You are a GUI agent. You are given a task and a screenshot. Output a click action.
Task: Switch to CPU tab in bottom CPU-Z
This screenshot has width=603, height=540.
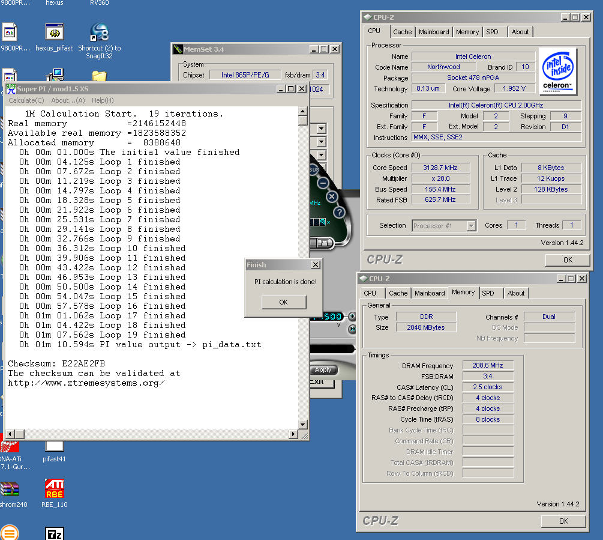pos(370,293)
